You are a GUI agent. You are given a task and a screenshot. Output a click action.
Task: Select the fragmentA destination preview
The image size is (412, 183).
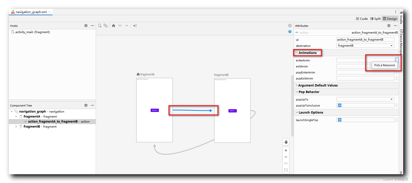click(x=154, y=110)
